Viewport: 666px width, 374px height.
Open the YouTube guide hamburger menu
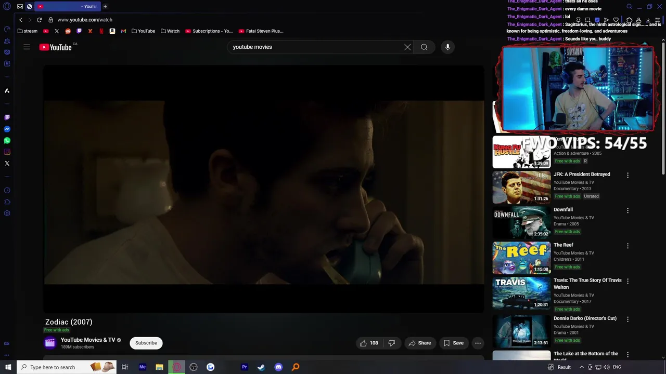(x=27, y=47)
